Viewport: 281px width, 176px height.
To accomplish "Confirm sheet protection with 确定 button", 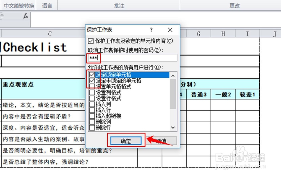I will pyautogui.click(x=126, y=141).
